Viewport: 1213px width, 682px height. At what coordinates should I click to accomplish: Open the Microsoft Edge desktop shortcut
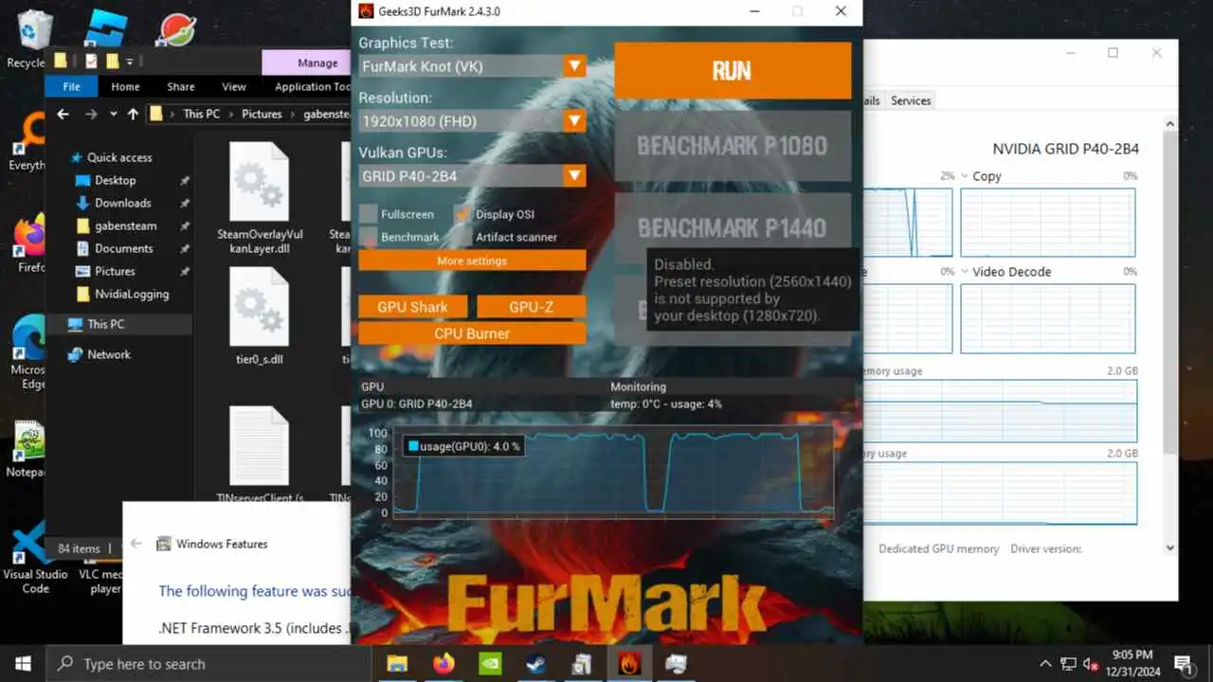click(31, 352)
